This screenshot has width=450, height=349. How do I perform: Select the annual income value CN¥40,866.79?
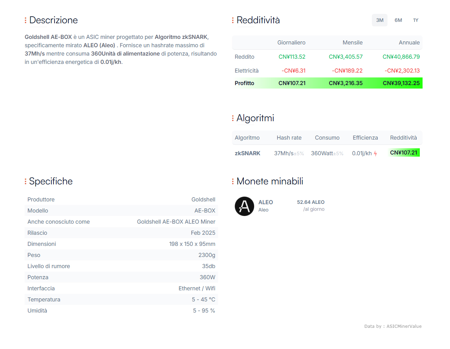401,57
